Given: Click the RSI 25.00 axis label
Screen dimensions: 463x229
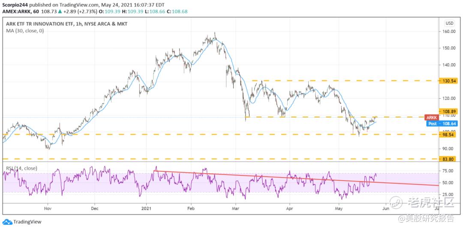Looking at the screenshot, I should point(448,194).
